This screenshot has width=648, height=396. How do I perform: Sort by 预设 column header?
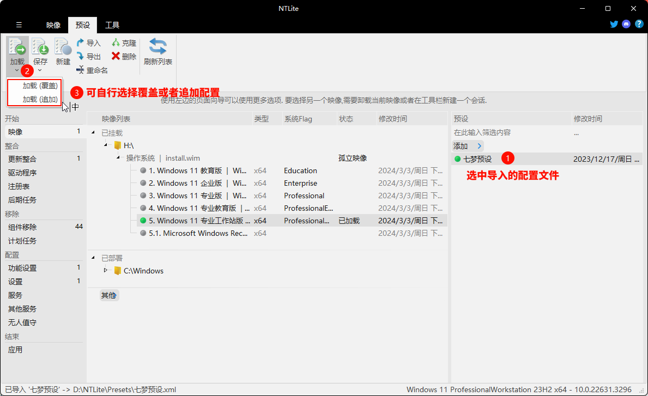point(511,119)
